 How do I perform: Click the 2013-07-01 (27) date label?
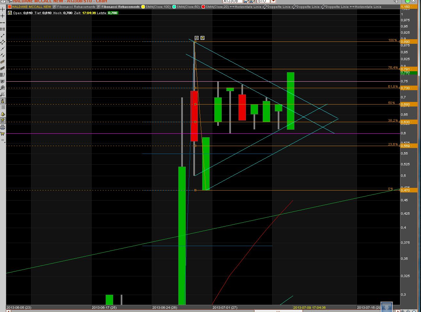[225, 307]
